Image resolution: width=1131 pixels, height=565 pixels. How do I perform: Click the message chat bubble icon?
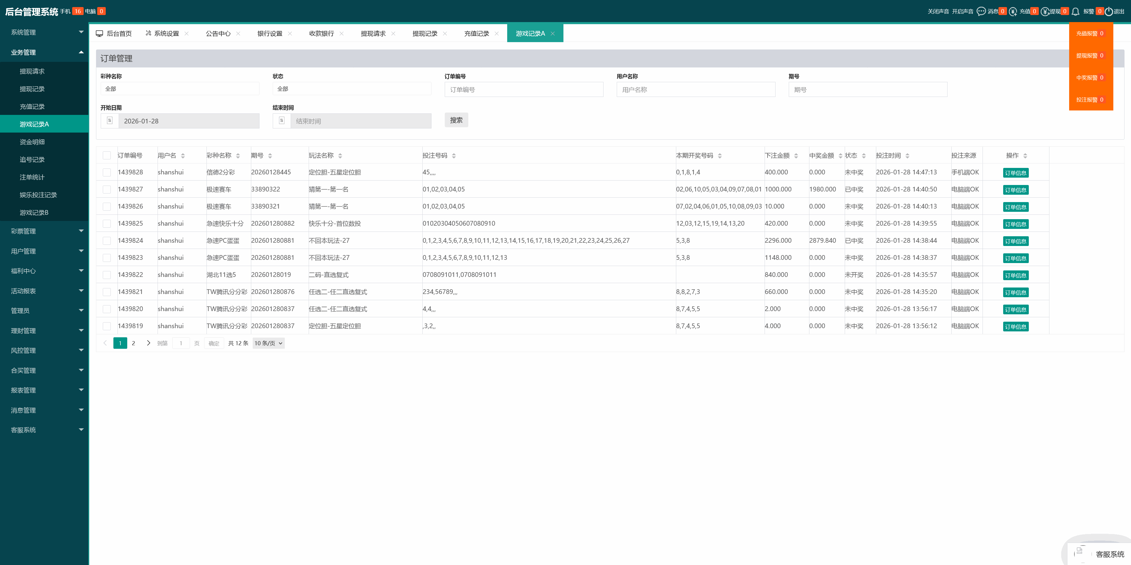point(981,11)
